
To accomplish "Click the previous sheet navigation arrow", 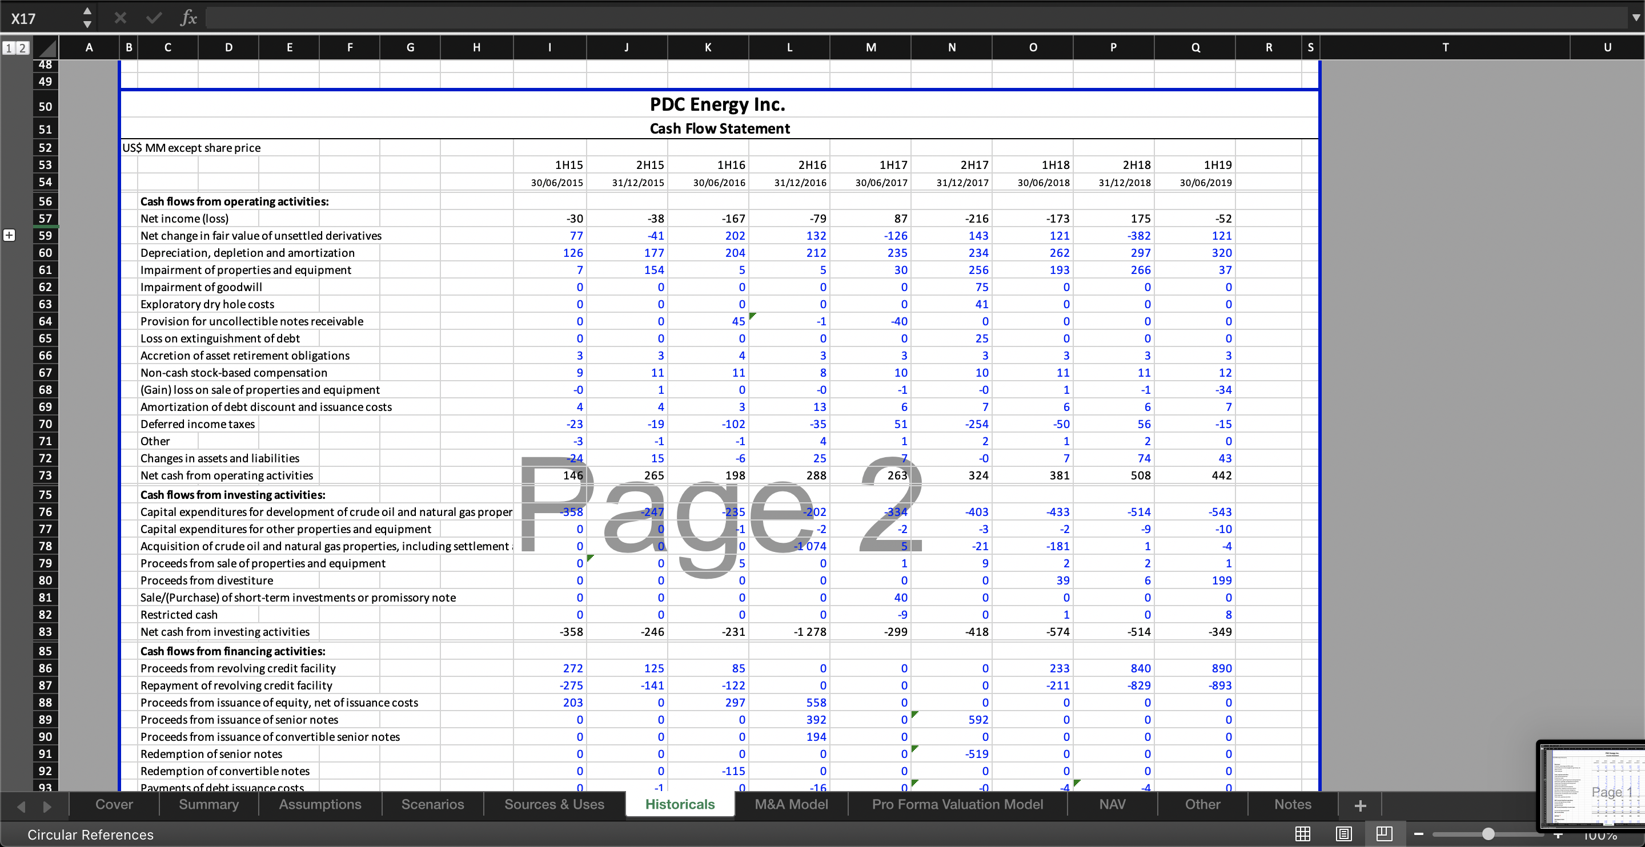I will coord(21,806).
